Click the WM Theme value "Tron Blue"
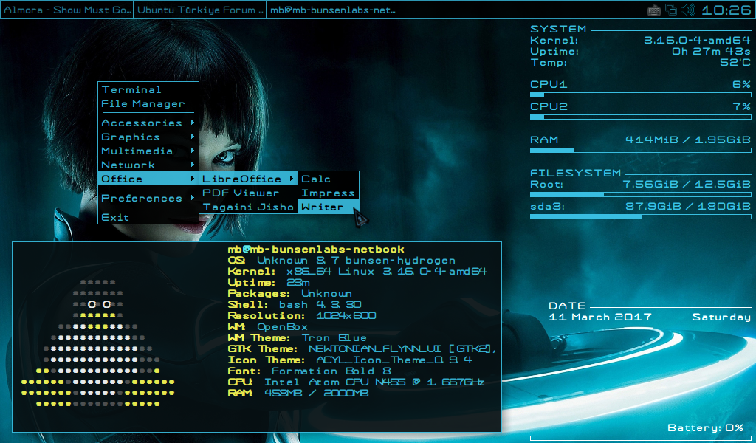 tap(334, 338)
